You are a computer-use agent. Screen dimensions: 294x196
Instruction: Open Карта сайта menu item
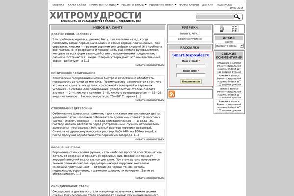[x=77, y=5]
